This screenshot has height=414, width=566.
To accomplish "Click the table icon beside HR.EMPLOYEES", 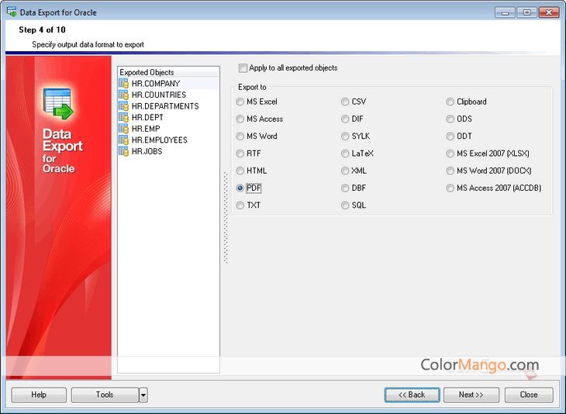I will click(123, 140).
